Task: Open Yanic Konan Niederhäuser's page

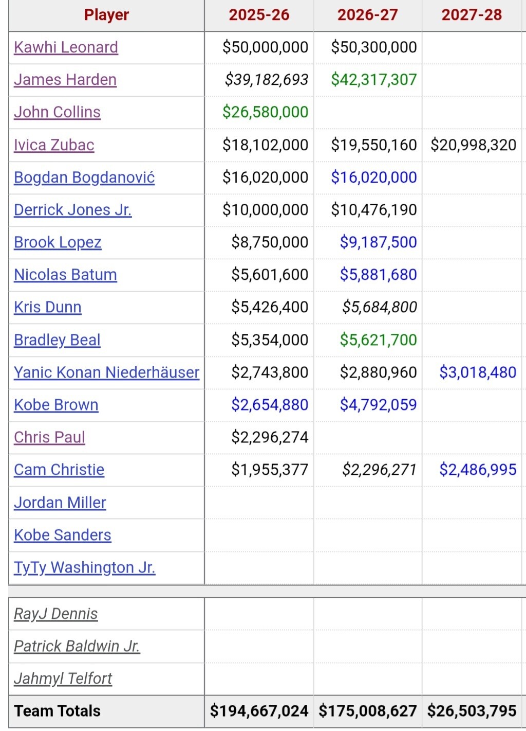Action: coord(106,372)
